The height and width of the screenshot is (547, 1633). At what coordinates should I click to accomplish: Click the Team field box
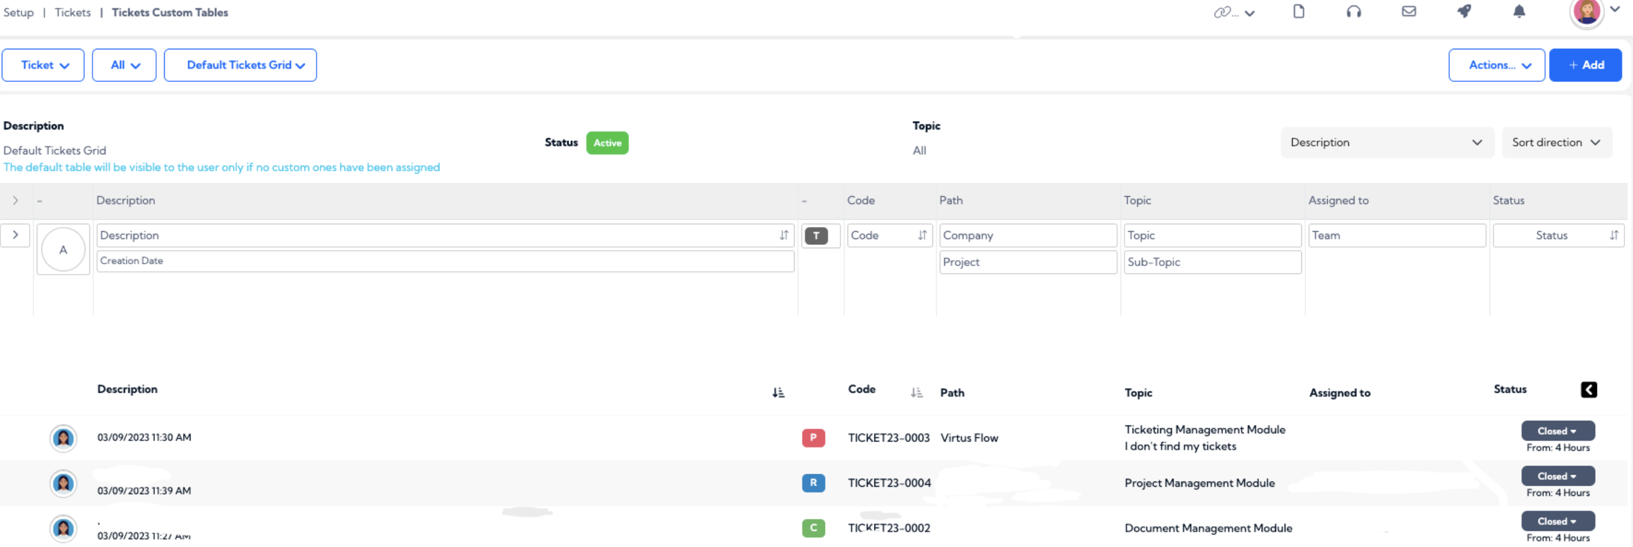click(1397, 235)
